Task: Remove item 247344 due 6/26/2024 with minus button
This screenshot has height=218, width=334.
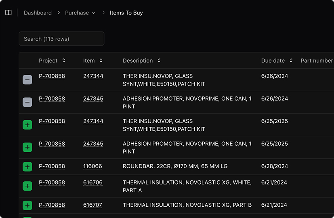Action: (27, 80)
